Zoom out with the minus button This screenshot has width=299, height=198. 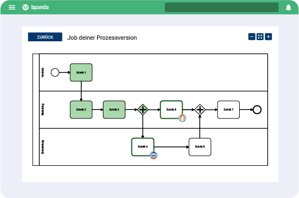coord(252,36)
